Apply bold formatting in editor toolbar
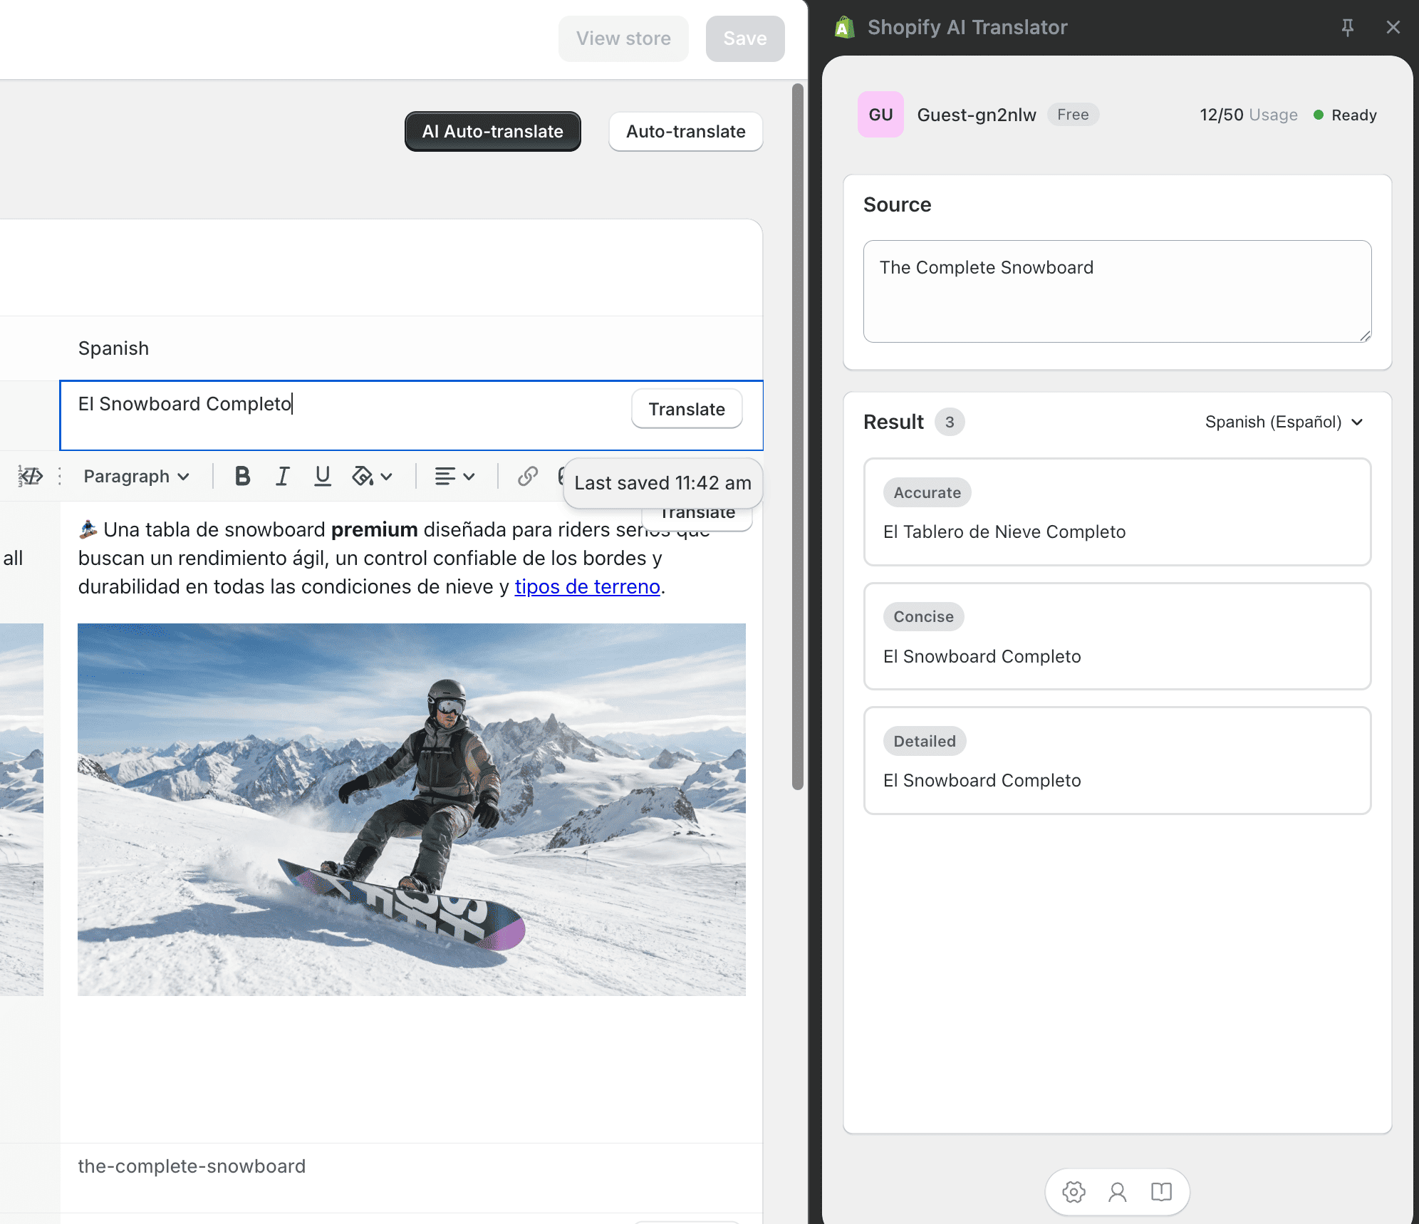 (242, 476)
